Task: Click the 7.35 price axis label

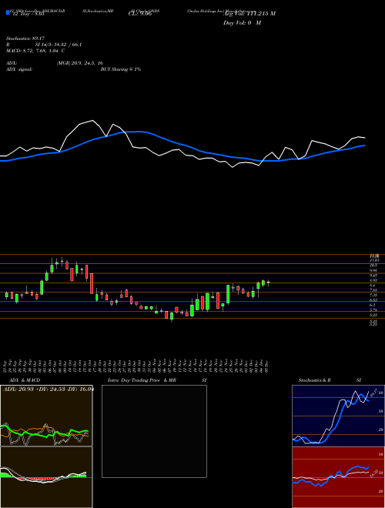Action: 373,295
